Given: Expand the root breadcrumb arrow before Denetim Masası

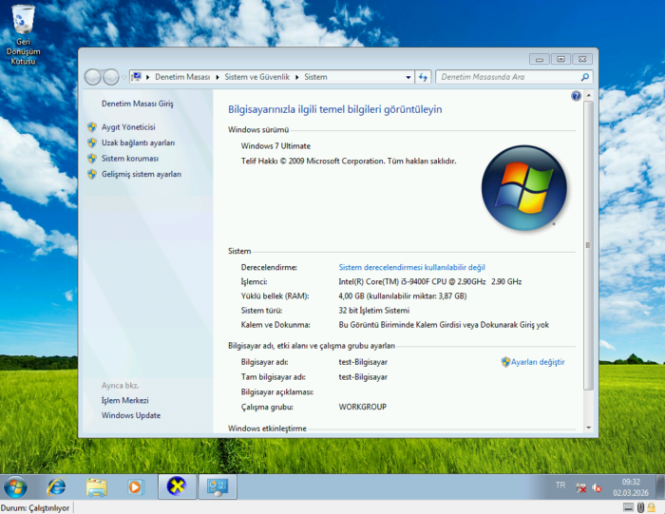Looking at the screenshot, I should (x=148, y=77).
